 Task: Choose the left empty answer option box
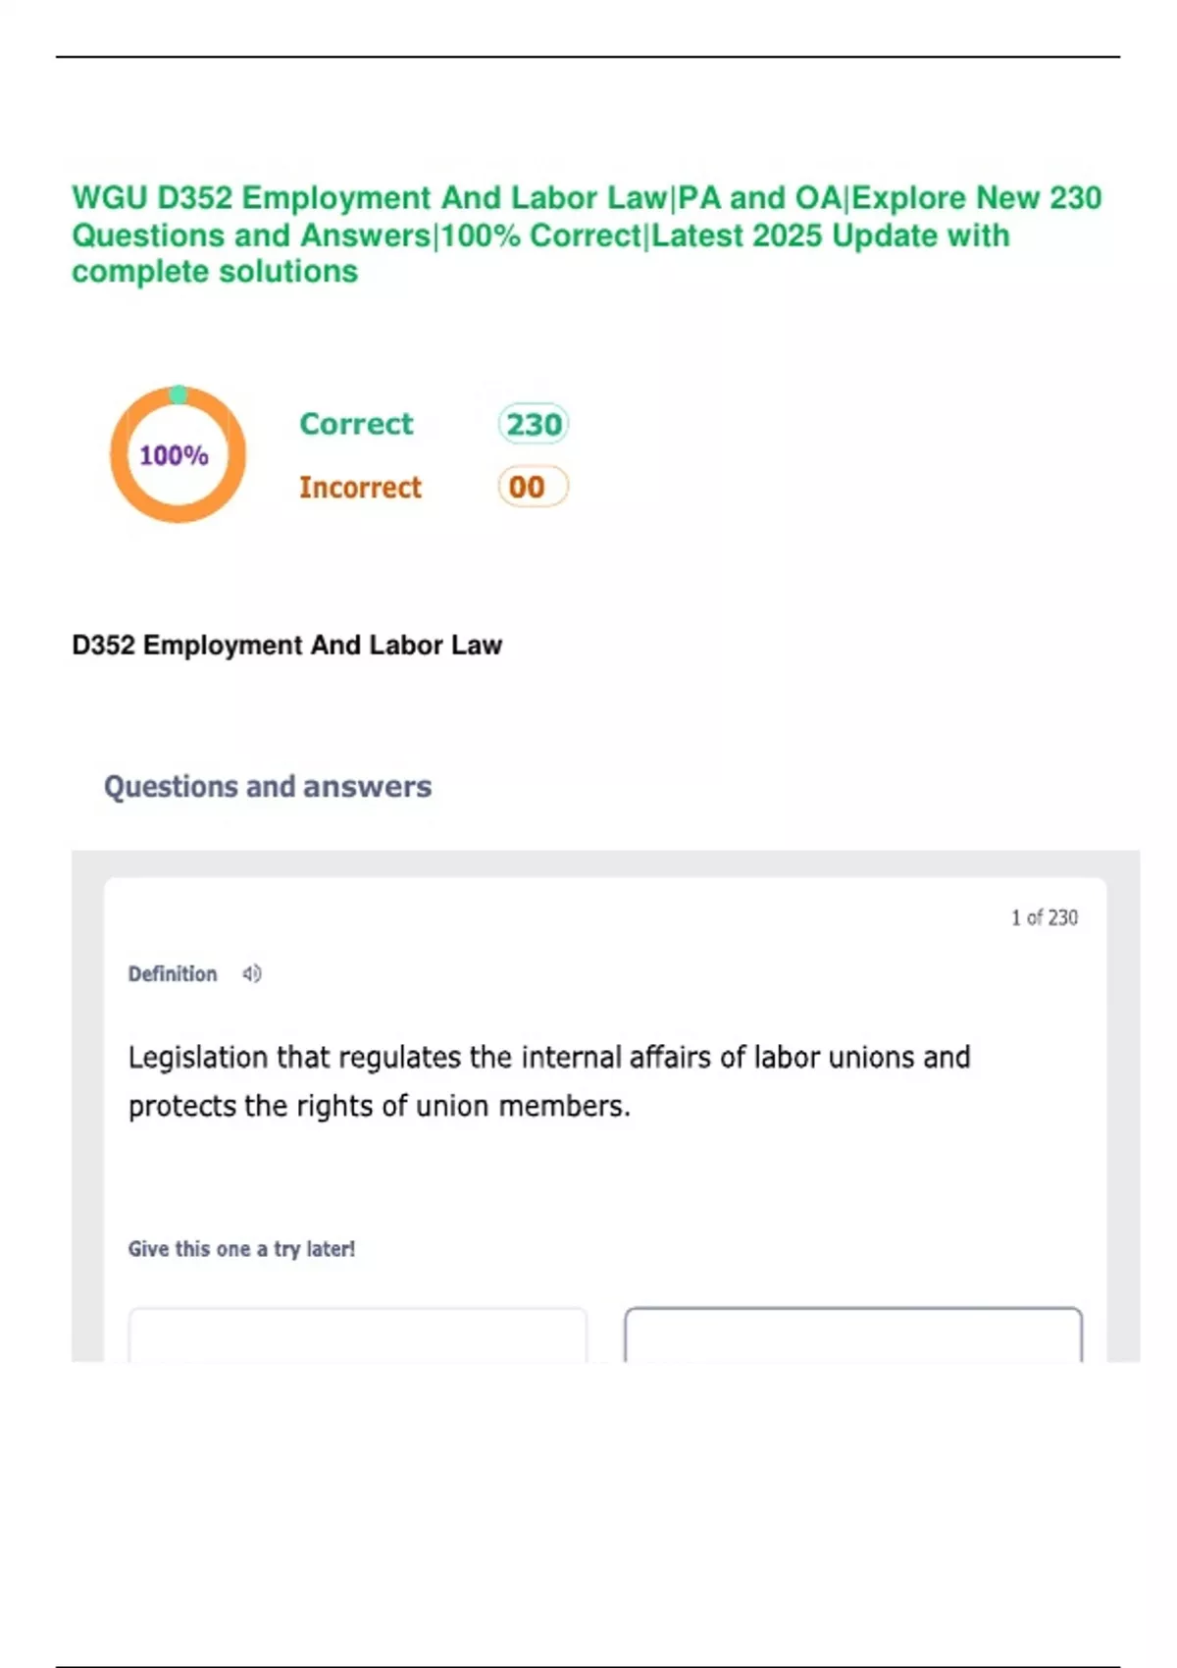(x=358, y=1334)
